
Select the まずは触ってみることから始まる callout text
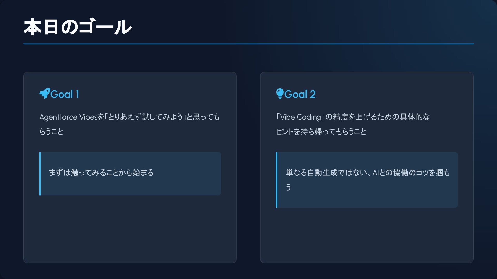tap(101, 173)
